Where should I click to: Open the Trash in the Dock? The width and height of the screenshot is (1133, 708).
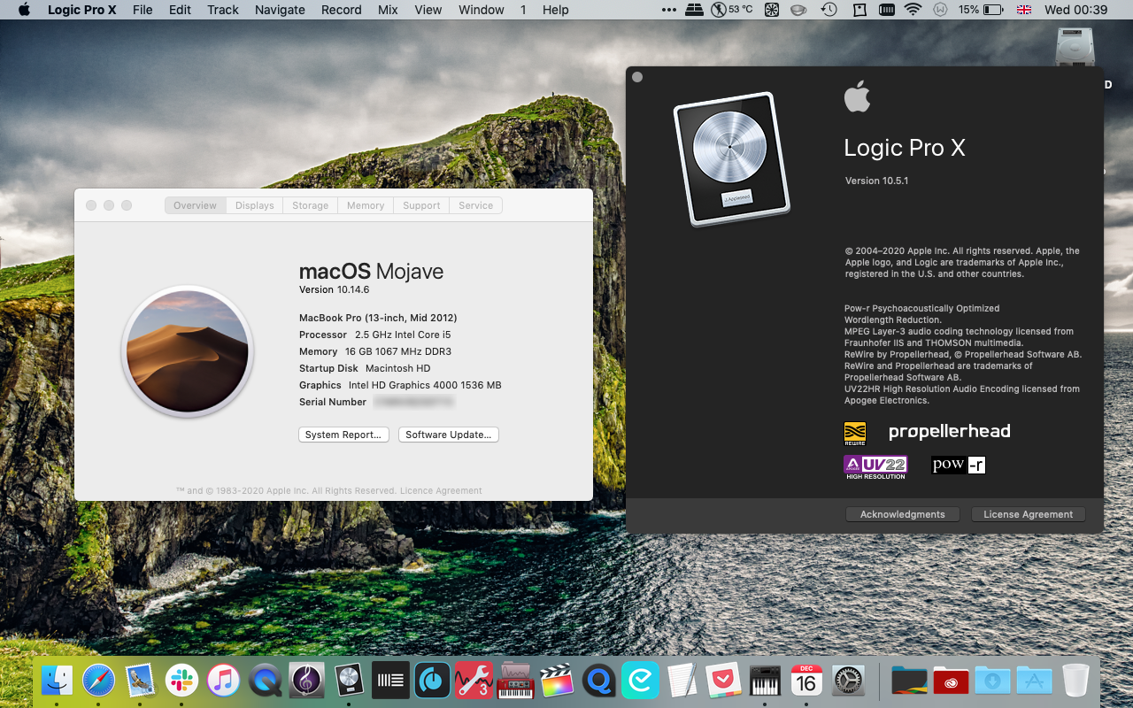1075,681
